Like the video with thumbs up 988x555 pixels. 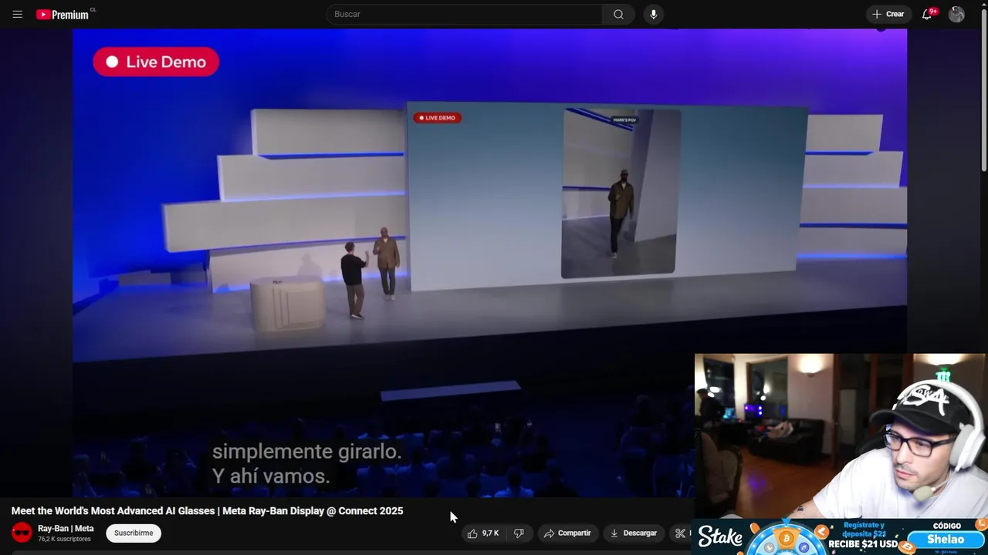tap(484, 533)
